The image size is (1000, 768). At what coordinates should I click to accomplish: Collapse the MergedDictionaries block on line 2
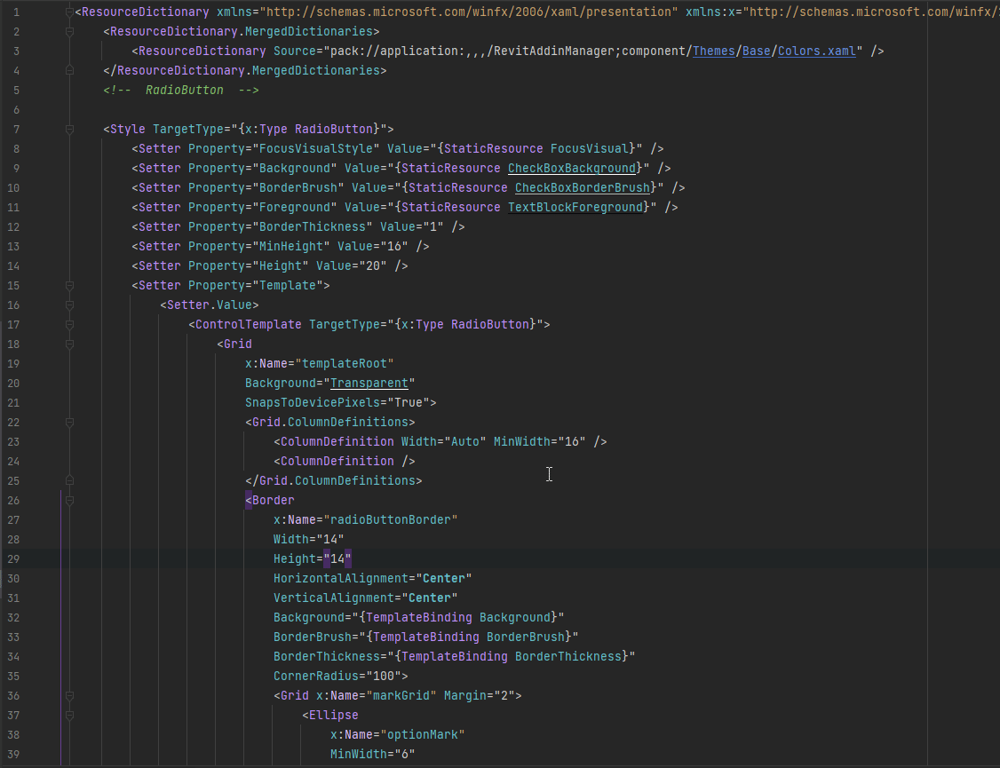(x=69, y=32)
